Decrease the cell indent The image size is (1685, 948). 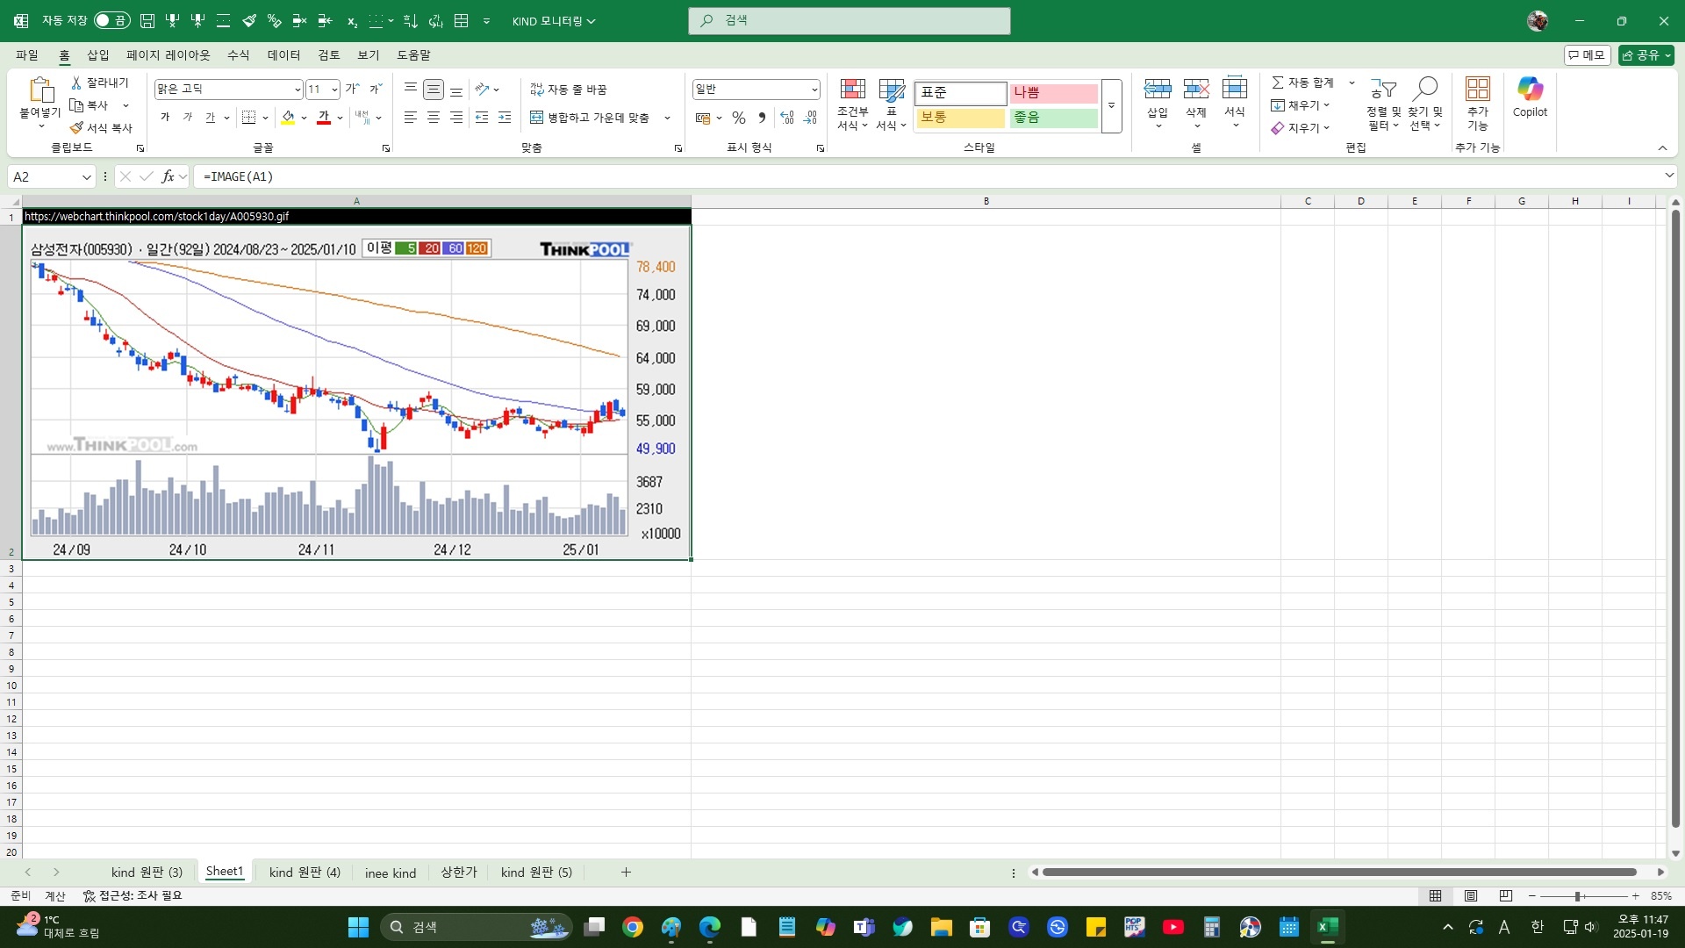pyautogui.click(x=482, y=118)
